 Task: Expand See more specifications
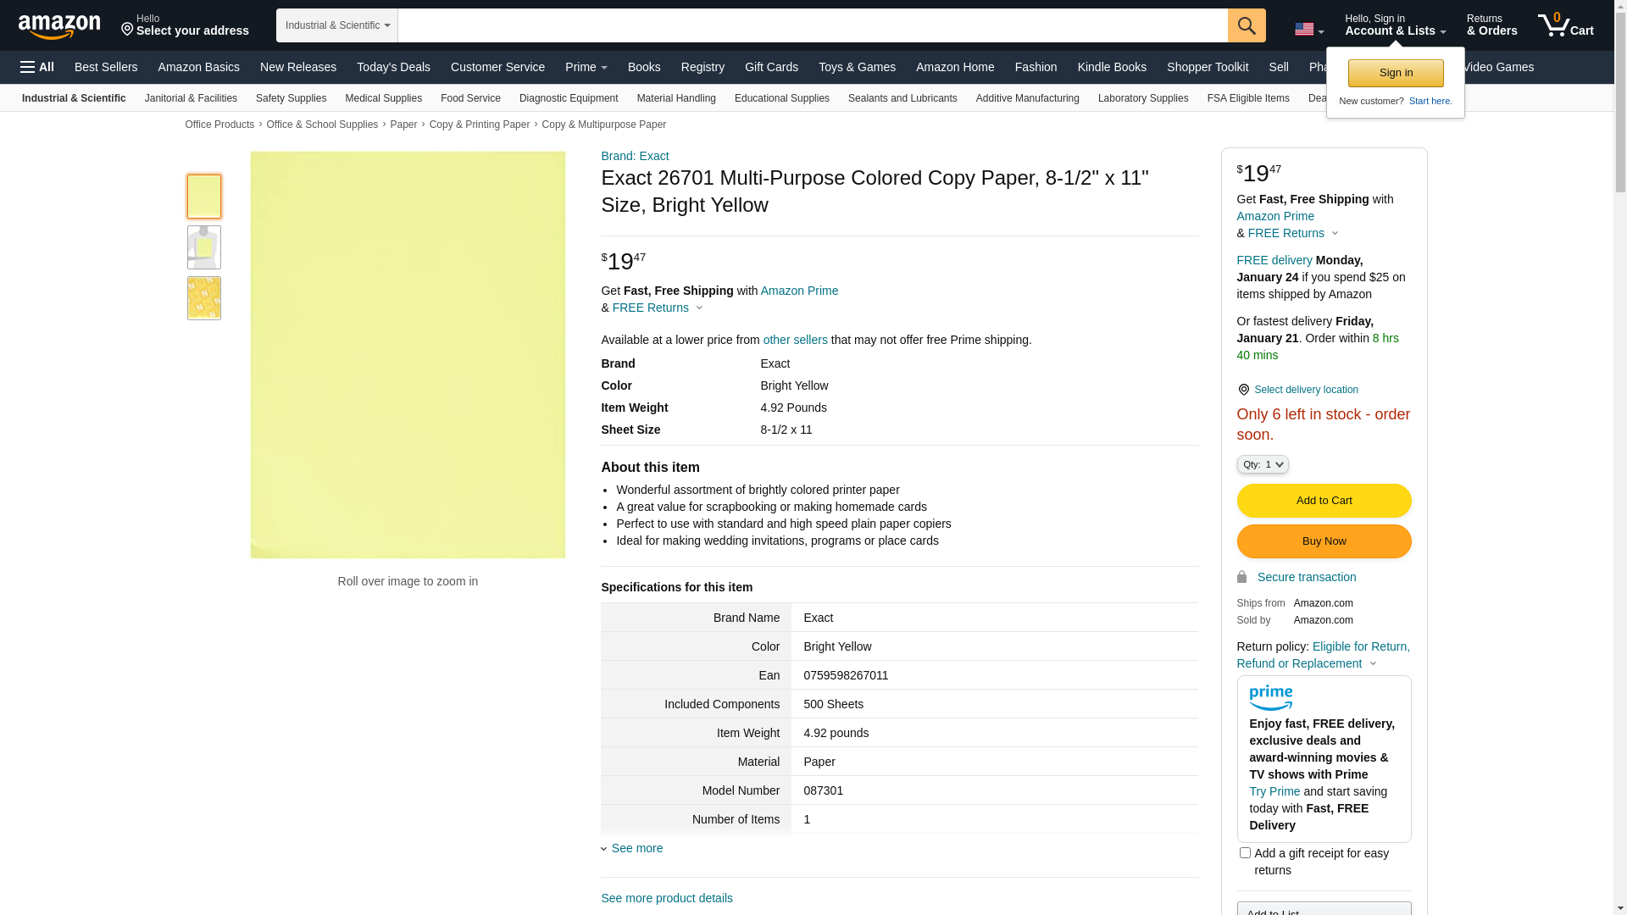point(636,848)
